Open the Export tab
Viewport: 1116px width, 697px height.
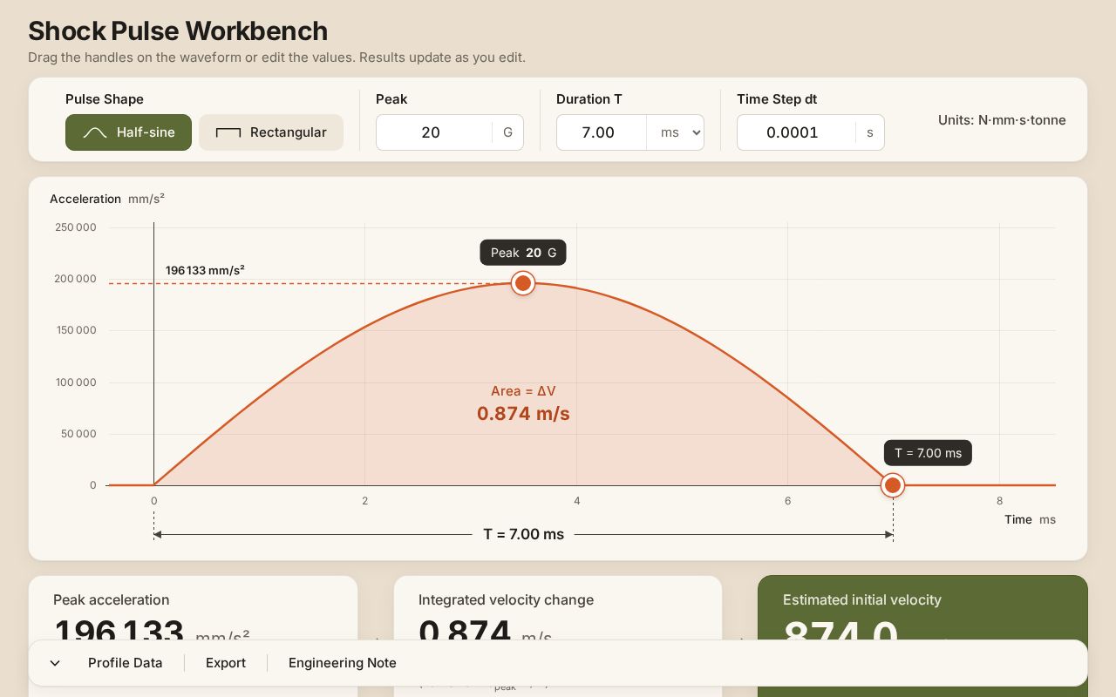click(226, 663)
